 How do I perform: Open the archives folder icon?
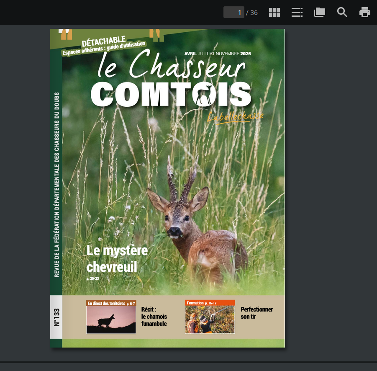pyautogui.click(x=320, y=12)
